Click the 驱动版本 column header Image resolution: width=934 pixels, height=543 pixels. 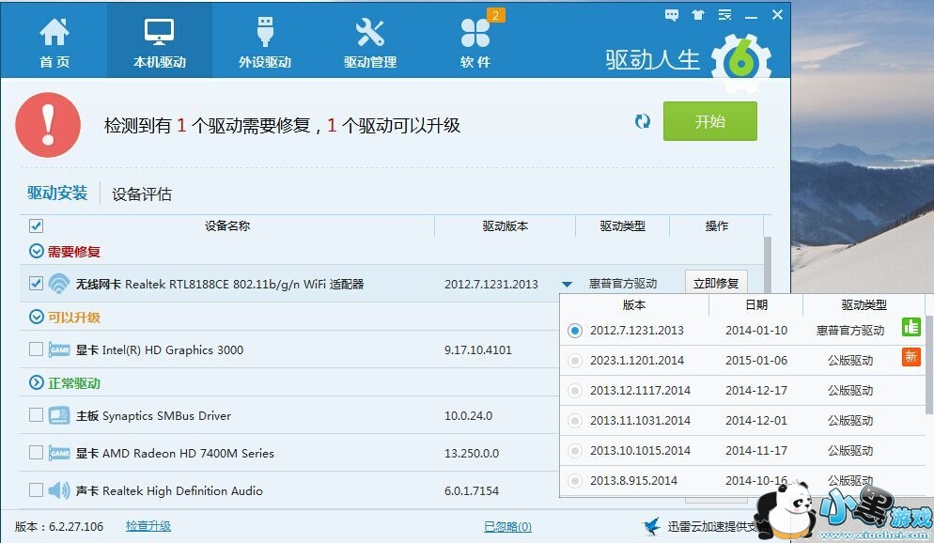[506, 225]
